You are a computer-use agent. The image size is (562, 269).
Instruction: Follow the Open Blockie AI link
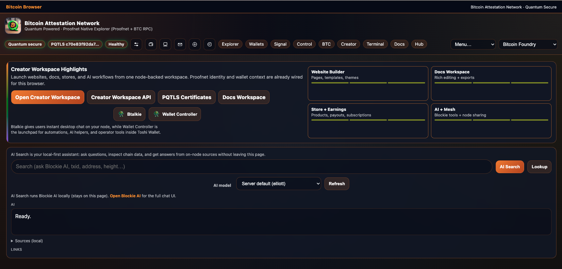[125, 196]
